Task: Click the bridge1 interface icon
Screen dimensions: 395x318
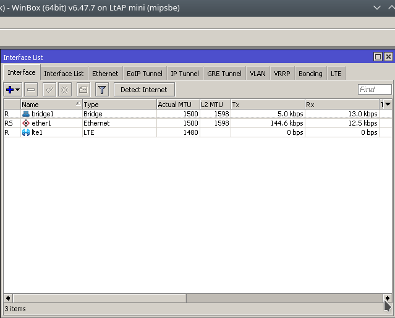Action: point(26,114)
